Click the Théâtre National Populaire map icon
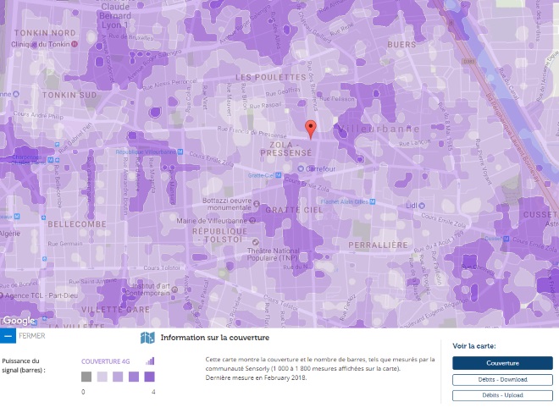 click(255, 243)
